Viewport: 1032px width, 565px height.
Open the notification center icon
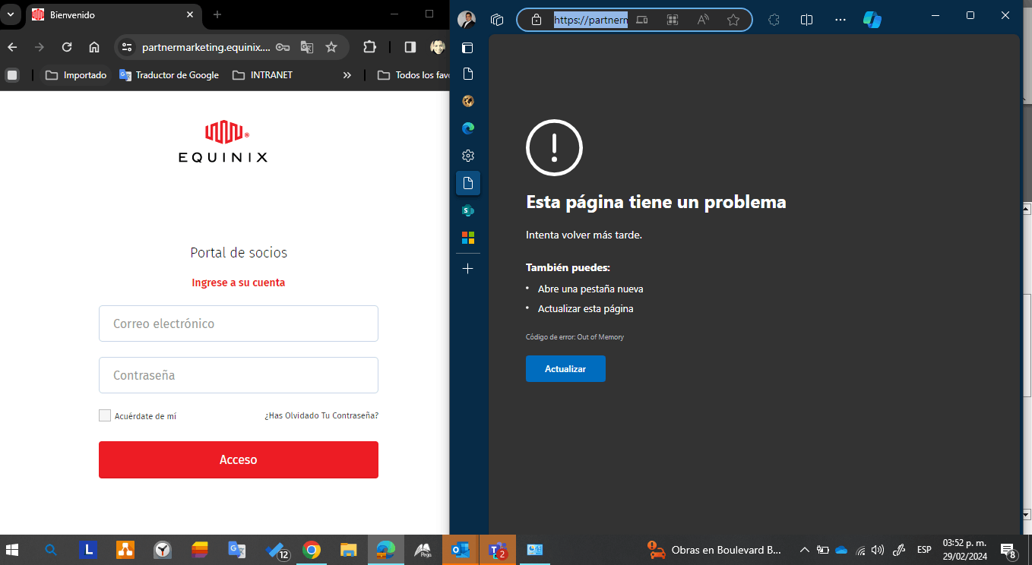1009,550
